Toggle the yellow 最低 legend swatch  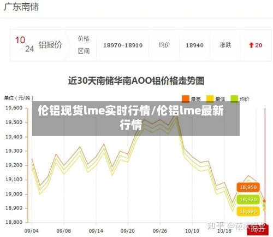[x=210, y=99]
